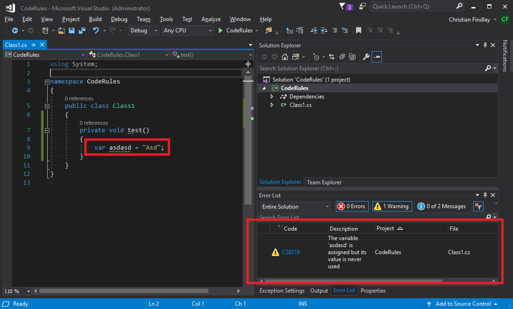Expand the Class1.cs tree node
Screen dimensions: 513x309
click(x=272, y=105)
